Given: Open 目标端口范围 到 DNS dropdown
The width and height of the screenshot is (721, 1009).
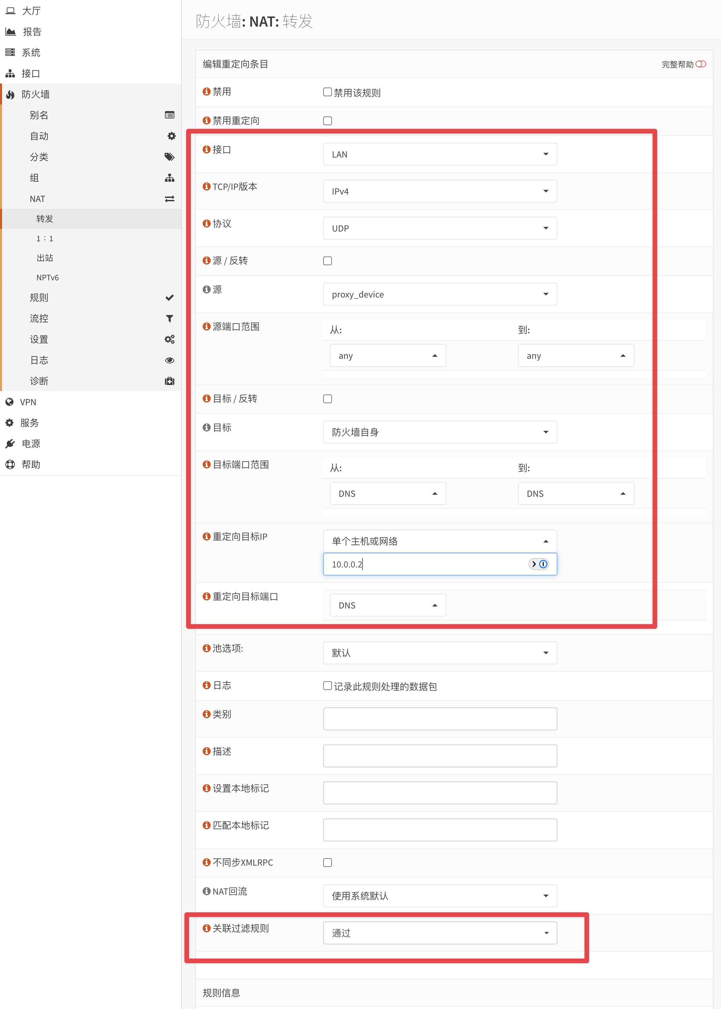Looking at the screenshot, I should [576, 493].
